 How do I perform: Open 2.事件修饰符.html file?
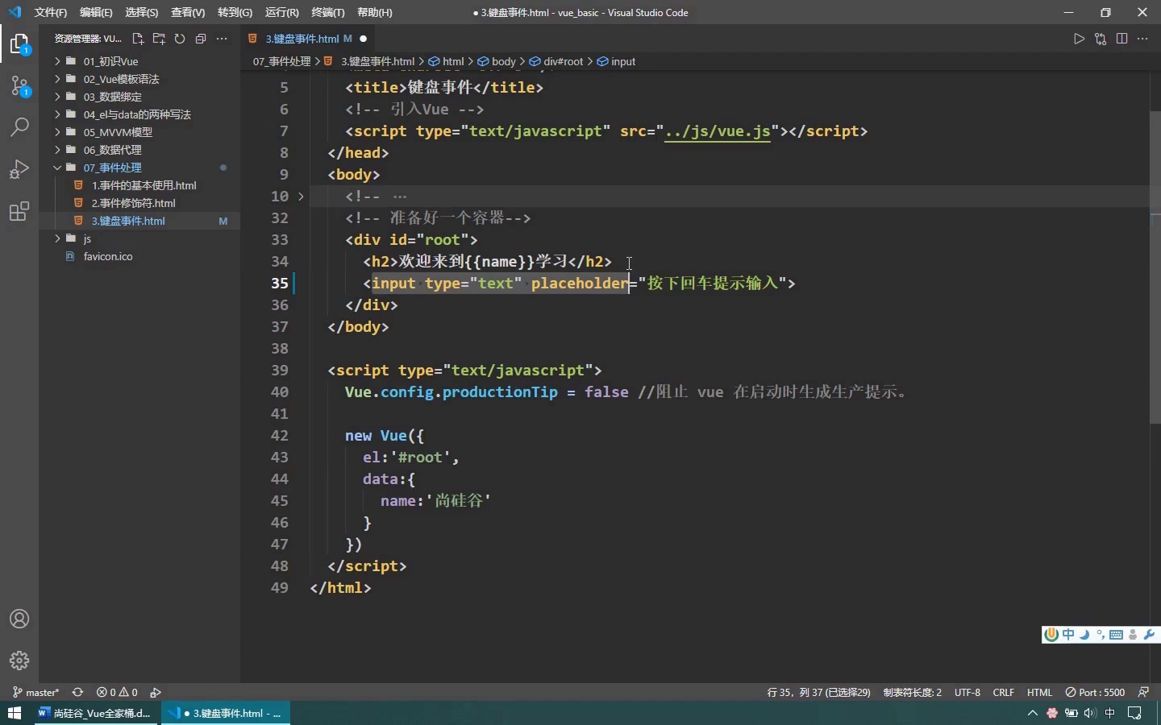pos(133,203)
